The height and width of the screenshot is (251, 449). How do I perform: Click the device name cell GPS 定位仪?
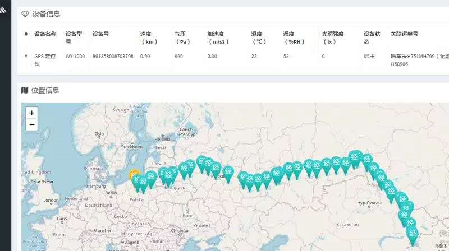point(45,60)
